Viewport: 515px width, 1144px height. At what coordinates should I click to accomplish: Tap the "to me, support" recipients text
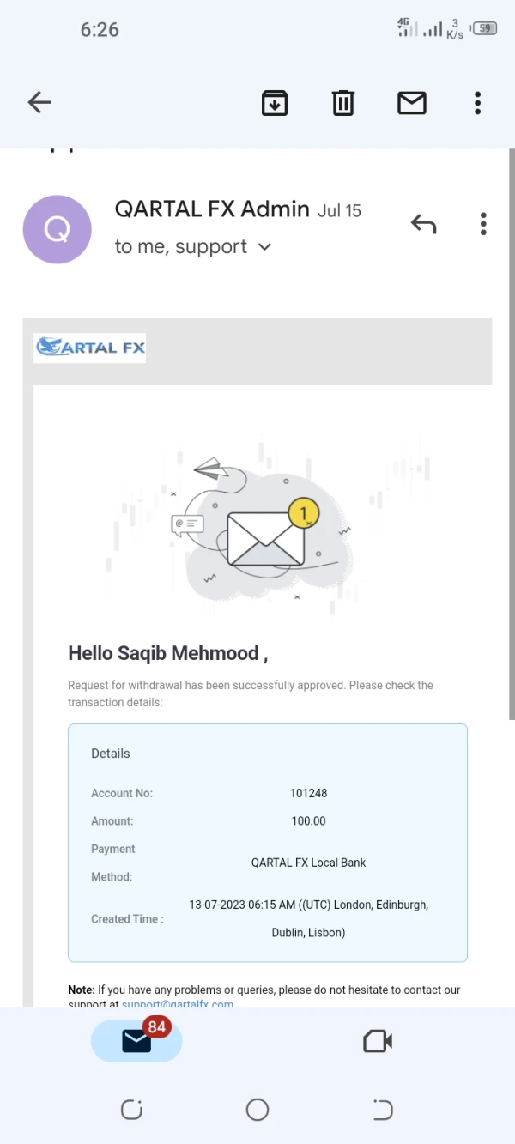click(x=181, y=247)
